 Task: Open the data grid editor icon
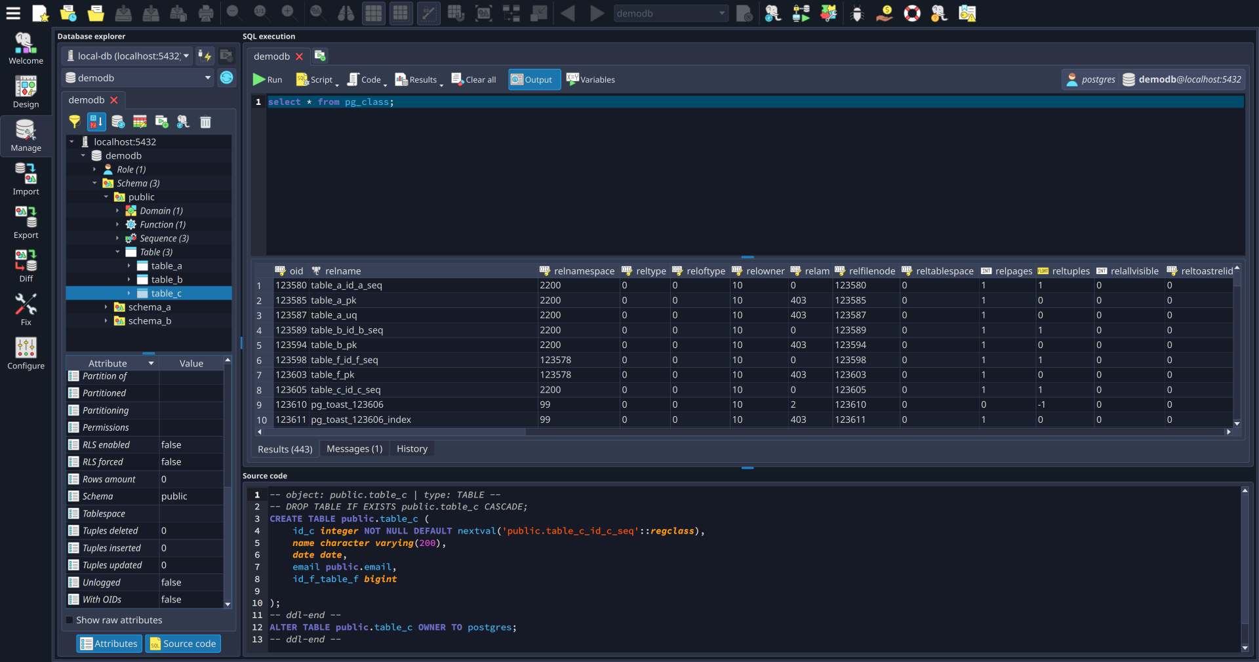click(140, 122)
